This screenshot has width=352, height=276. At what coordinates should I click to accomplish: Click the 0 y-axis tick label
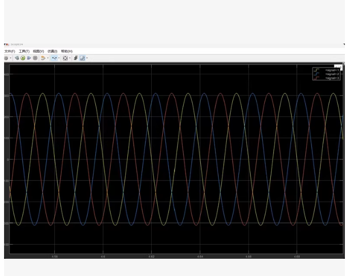click(8, 160)
